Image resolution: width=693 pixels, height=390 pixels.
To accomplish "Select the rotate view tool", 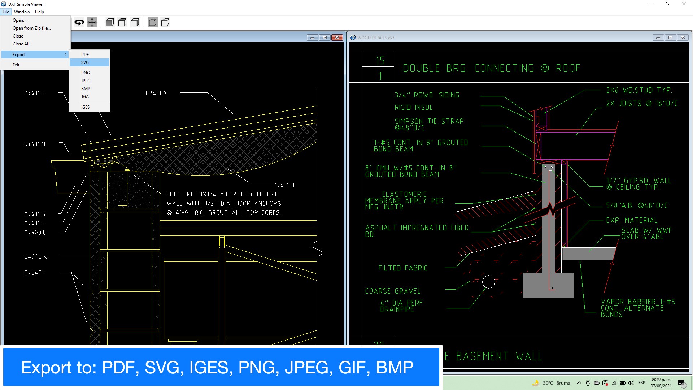I will point(79,22).
